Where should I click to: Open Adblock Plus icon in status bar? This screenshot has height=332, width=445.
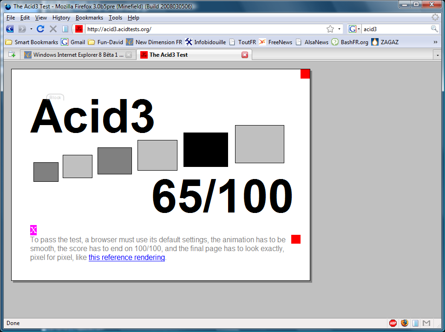click(x=393, y=323)
